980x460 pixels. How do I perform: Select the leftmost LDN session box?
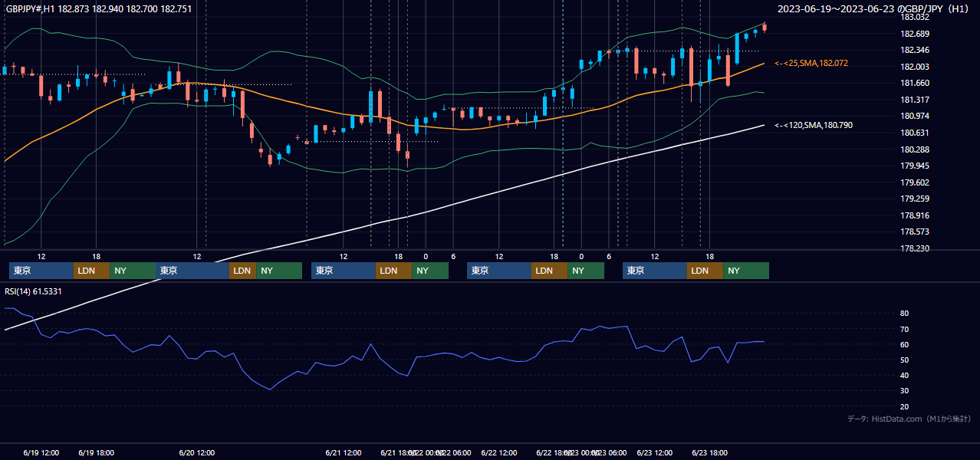click(92, 271)
